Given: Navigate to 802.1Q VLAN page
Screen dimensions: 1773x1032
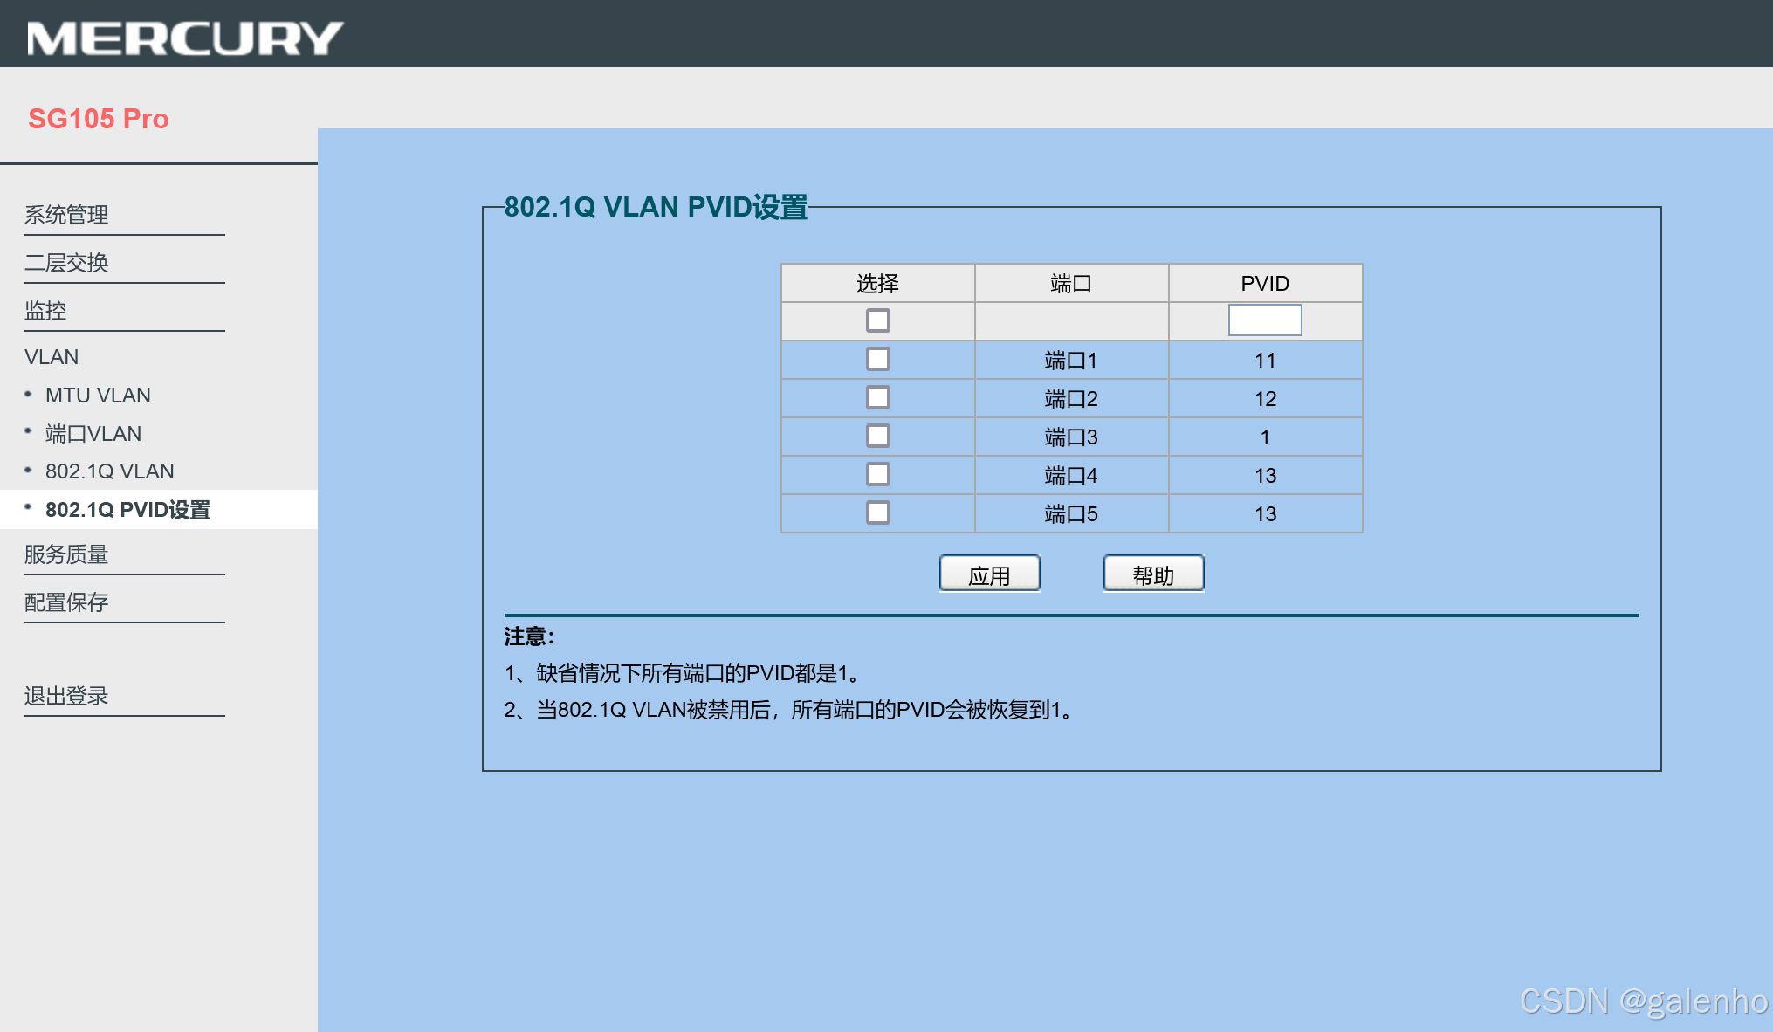Looking at the screenshot, I should [x=109, y=471].
